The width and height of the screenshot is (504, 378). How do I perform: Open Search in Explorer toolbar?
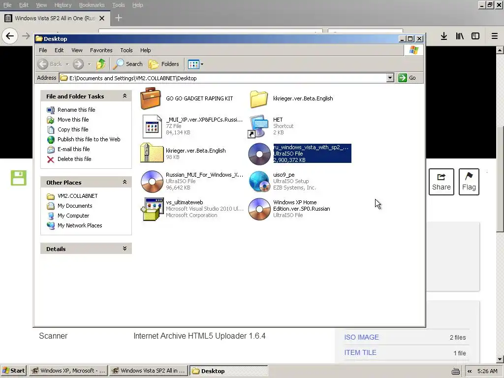[x=128, y=64]
